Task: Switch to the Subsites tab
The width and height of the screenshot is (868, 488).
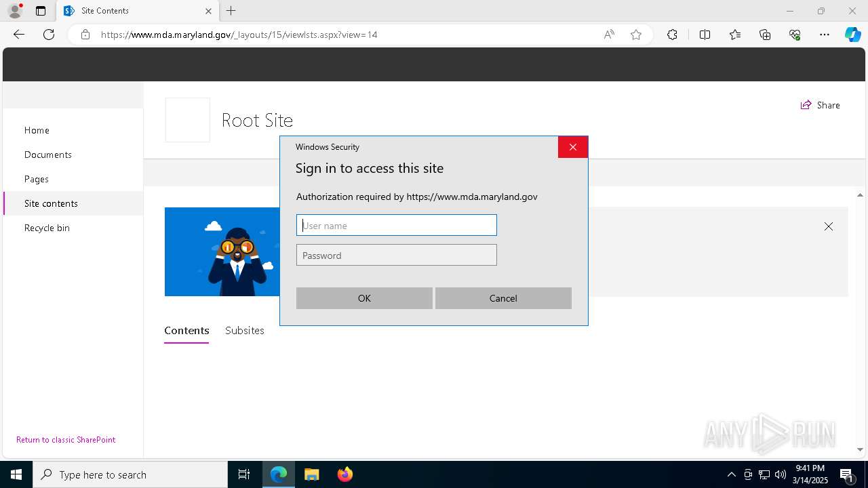Action: (245, 331)
